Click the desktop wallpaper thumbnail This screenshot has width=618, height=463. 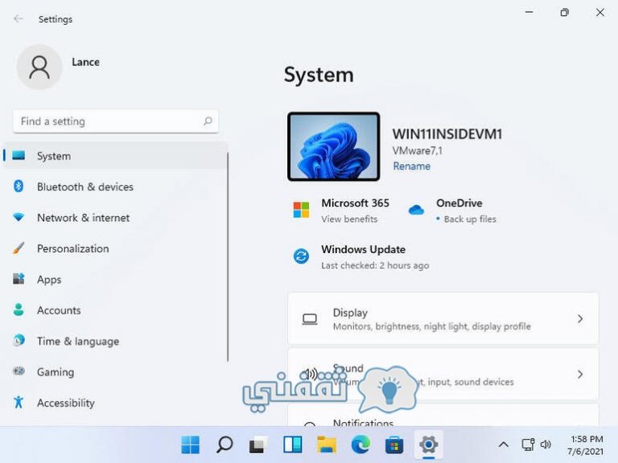pos(334,146)
